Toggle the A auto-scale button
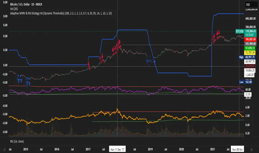This screenshot has width=259, height=153. pos(251,150)
